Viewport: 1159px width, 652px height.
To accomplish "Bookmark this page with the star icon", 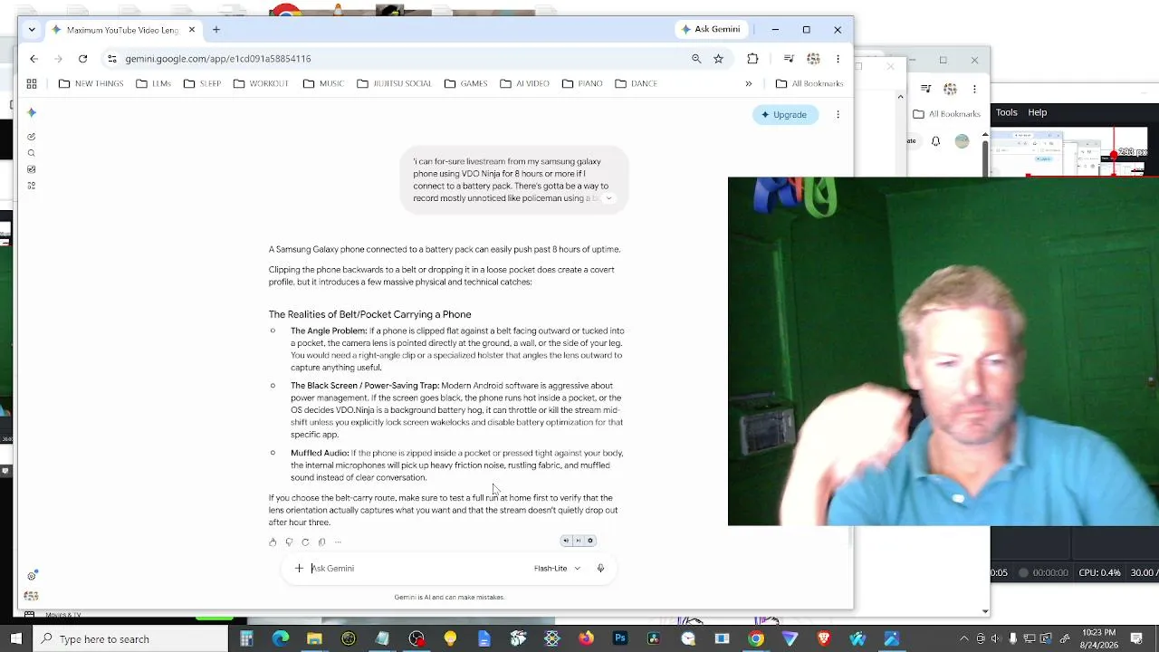I will (x=718, y=59).
